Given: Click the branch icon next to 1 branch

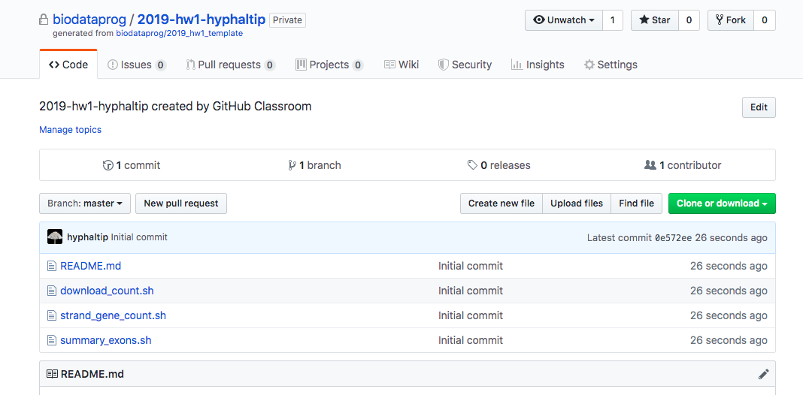Looking at the screenshot, I should pos(292,165).
